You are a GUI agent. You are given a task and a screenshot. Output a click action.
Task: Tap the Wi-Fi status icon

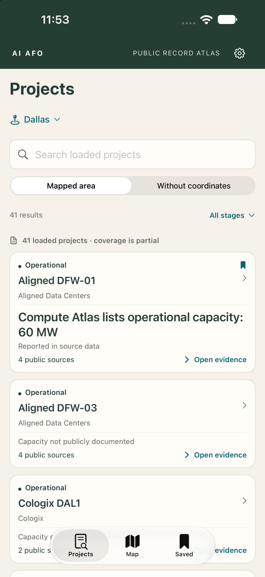(206, 20)
